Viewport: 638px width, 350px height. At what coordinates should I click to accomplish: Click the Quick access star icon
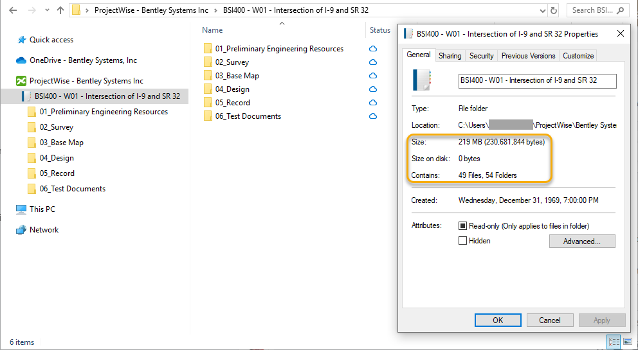pos(21,40)
